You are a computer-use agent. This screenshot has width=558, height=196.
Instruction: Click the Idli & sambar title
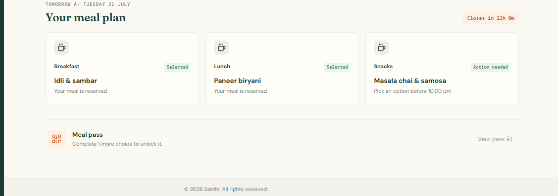(x=75, y=80)
